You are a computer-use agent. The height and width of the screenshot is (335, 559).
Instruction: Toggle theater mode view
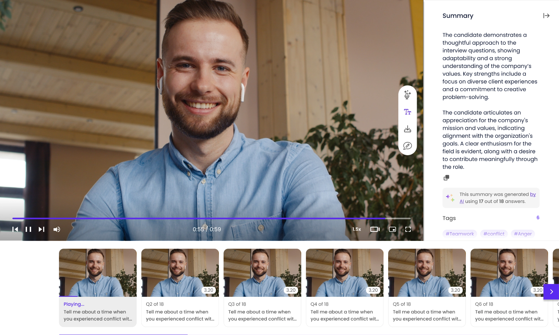(x=375, y=229)
